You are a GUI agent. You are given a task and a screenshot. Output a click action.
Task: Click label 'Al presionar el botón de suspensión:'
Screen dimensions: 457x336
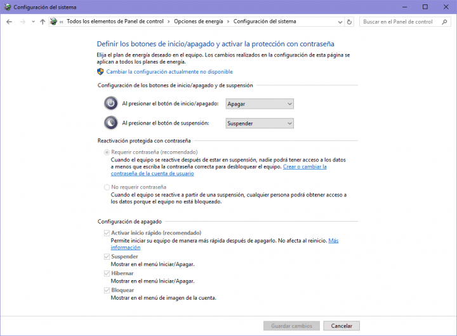click(x=166, y=123)
